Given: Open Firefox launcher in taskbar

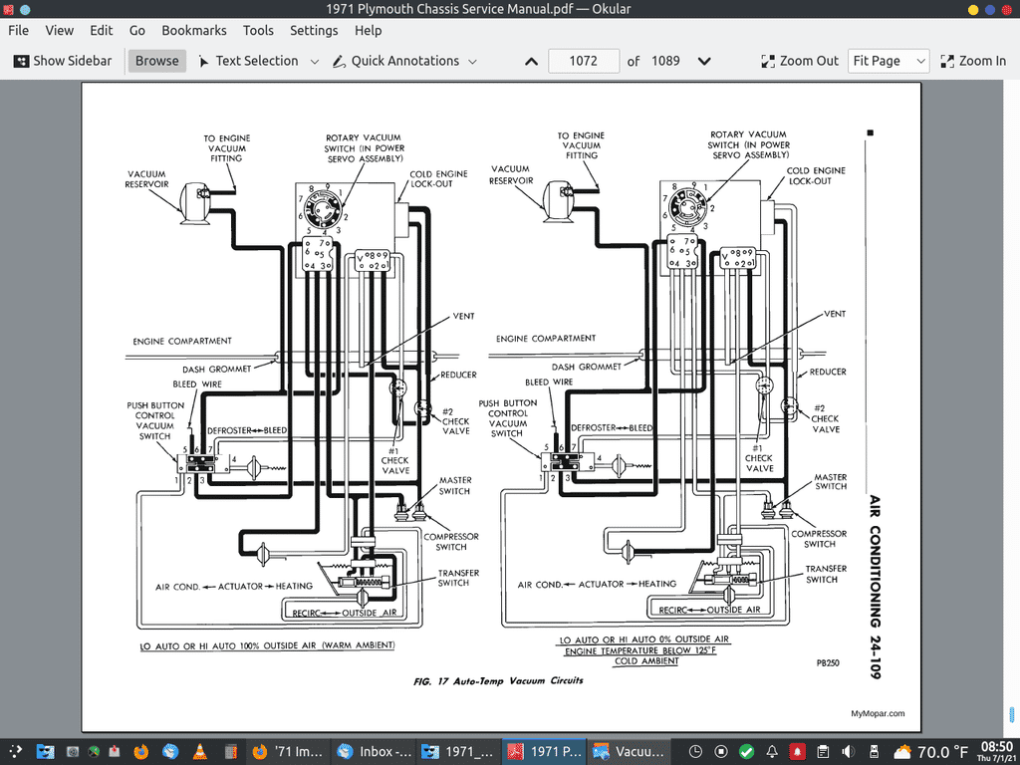Looking at the screenshot, I should [x=140, y=751].
